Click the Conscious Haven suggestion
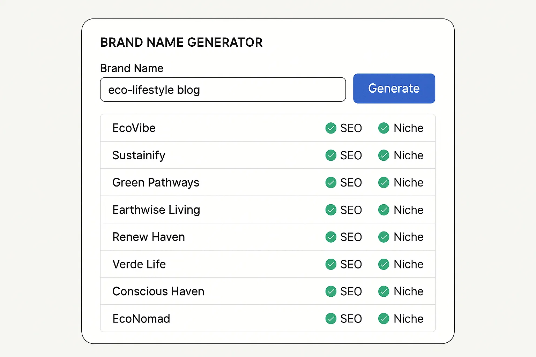 tap(158, 291)
